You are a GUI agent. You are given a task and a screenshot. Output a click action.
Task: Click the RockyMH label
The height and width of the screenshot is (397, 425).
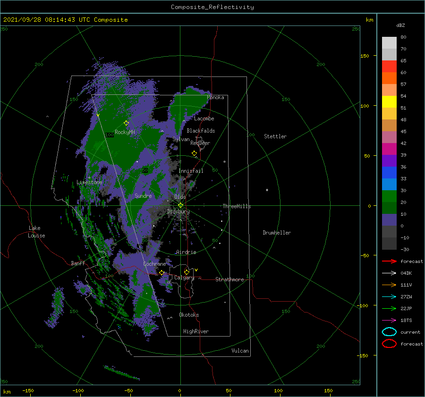[125, 132]
